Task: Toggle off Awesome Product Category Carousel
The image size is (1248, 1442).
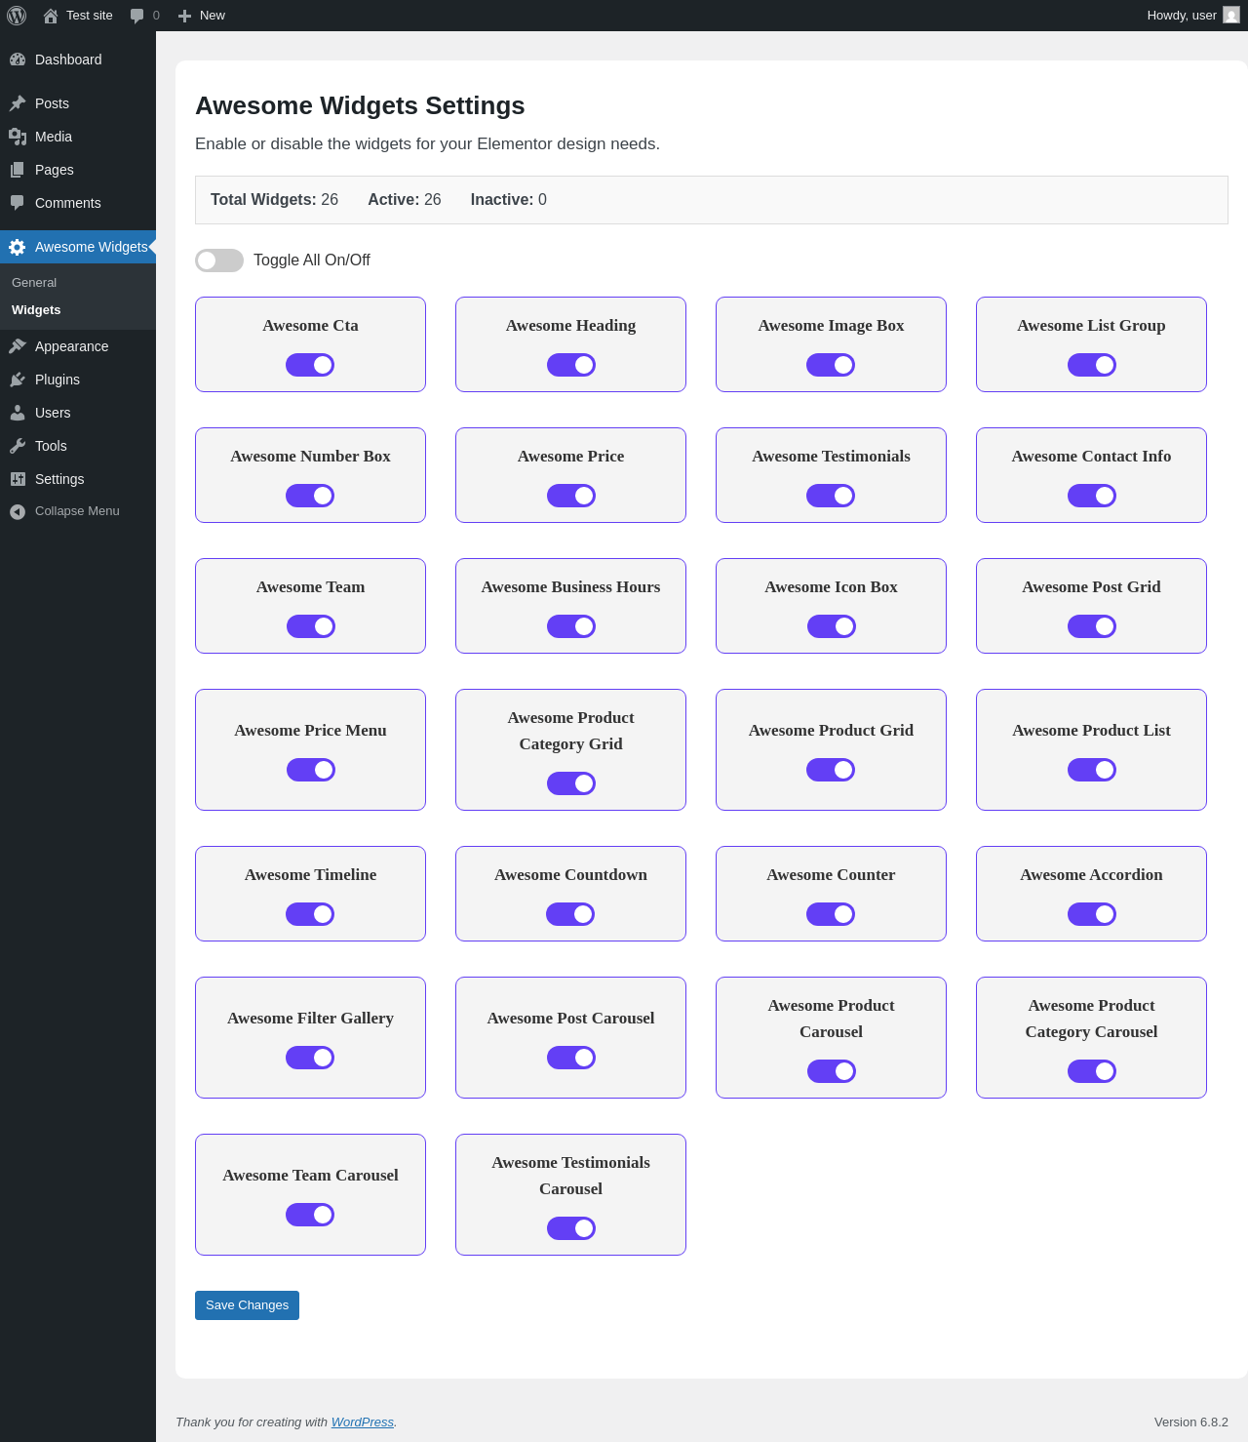Action: pos(1092,1071)
